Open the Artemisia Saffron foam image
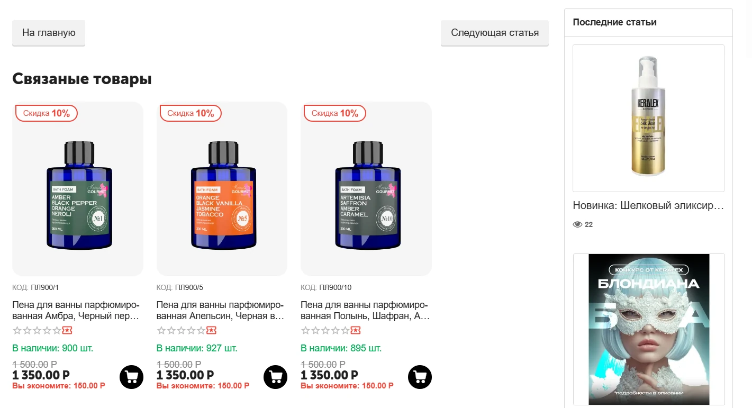 (x=366, y=196)
